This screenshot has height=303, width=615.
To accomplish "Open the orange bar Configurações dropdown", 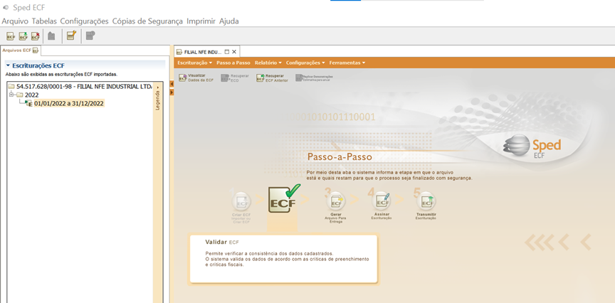I will (305, 63).
